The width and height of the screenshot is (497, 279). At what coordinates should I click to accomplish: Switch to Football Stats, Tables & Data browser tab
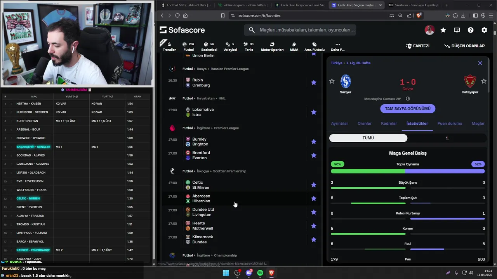[186, 5]
